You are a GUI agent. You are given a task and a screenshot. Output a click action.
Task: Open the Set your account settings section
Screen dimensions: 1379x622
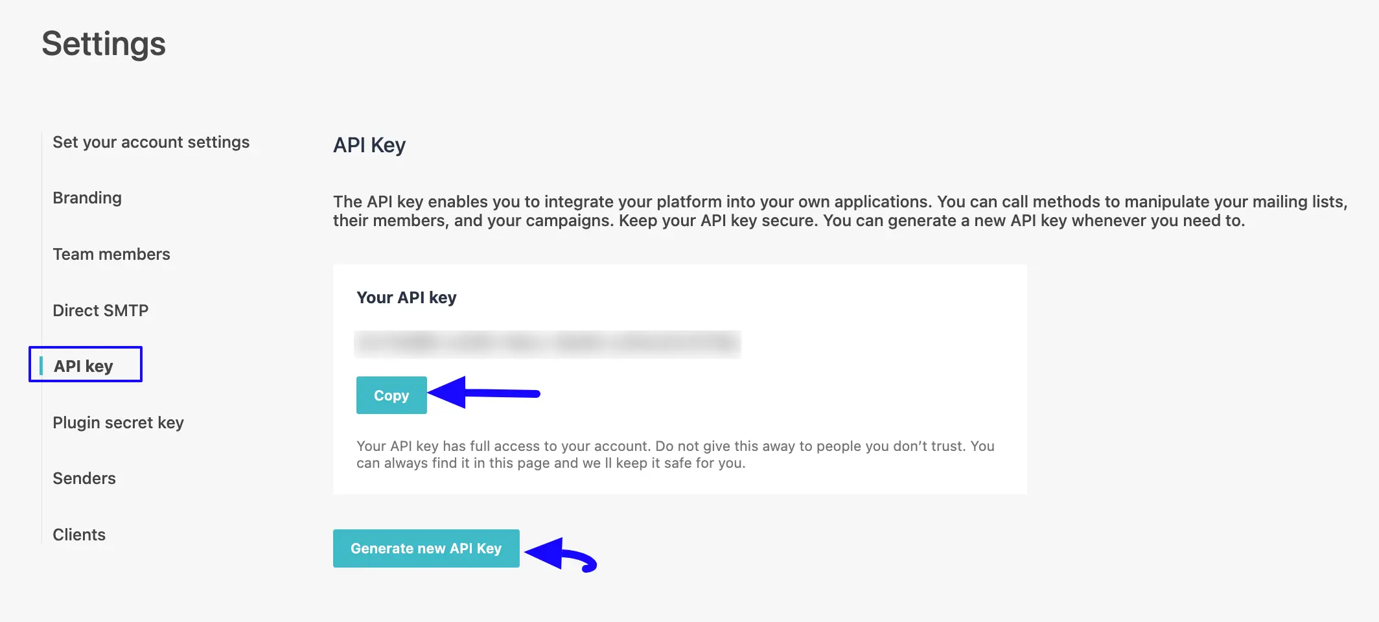click(x=151, y=142)
